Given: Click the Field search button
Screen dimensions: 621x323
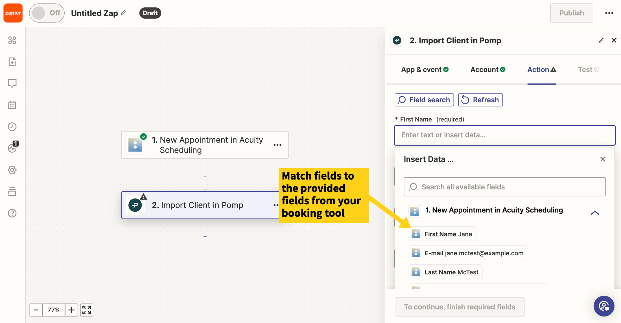Looking at the screenshot, I should (424, 100).
